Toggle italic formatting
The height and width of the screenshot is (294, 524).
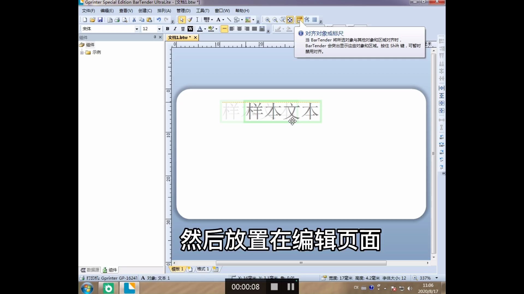pos(175,29)
